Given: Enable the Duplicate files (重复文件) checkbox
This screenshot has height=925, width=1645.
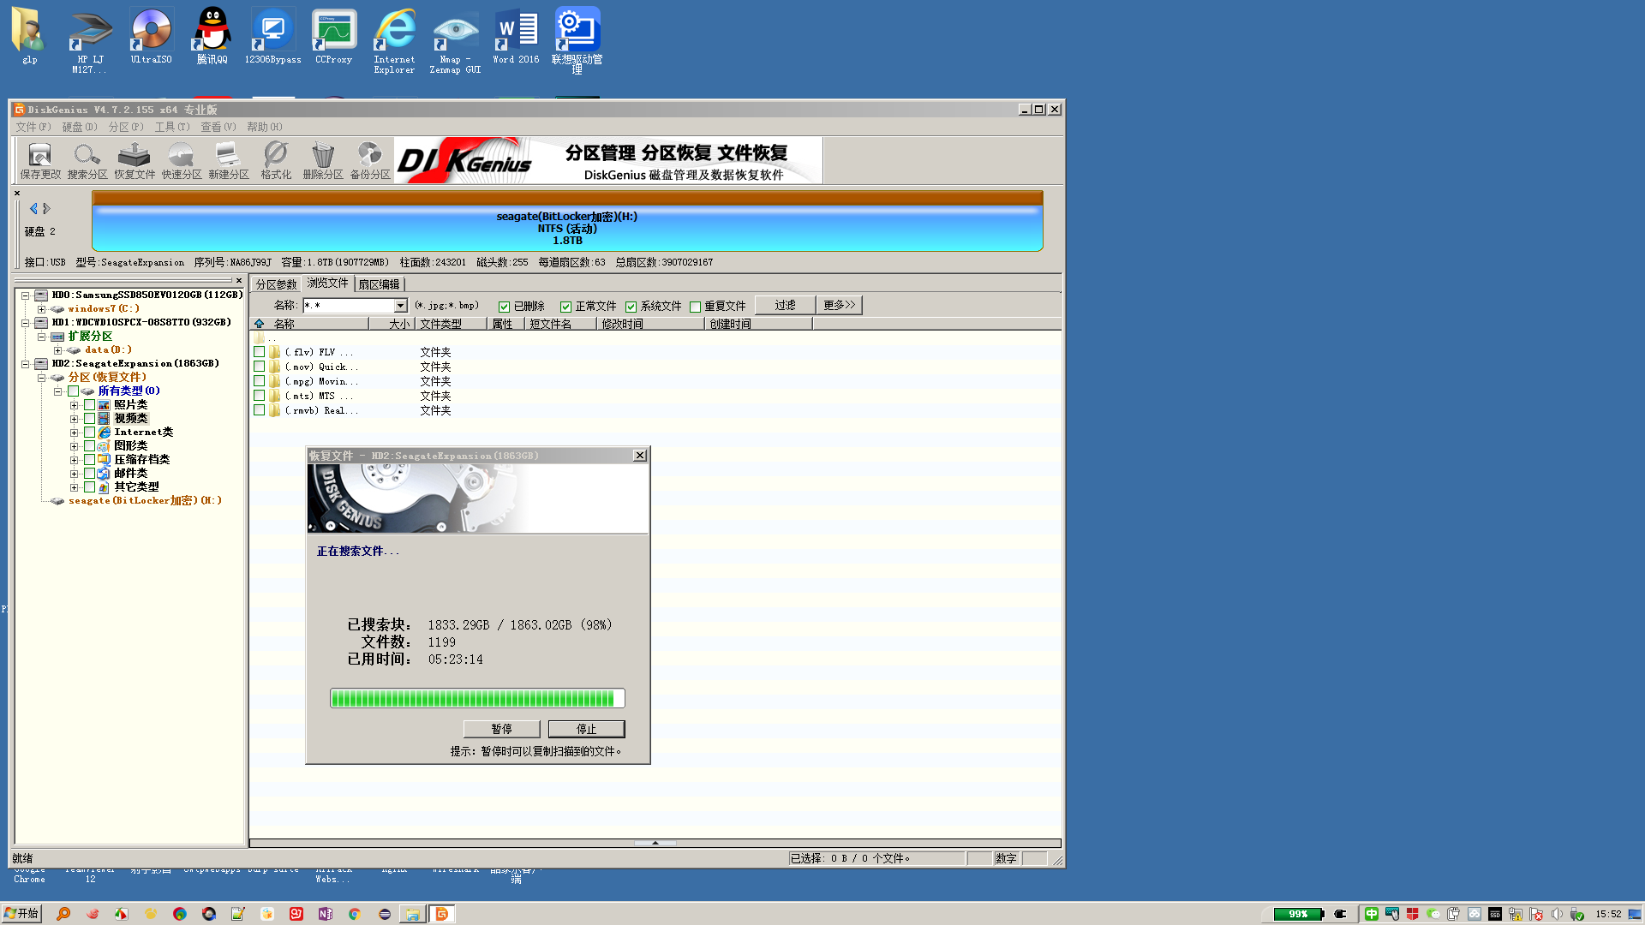Looking at the screenshot, I should (x=696, y=307).
